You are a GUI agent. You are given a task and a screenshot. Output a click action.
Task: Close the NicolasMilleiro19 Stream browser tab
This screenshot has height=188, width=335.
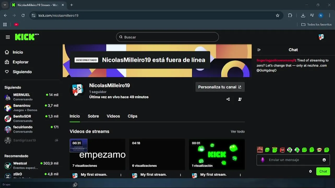(63, 5)
